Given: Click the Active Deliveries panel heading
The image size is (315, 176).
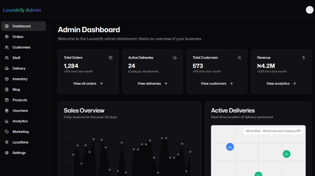Looking at the screenshot, I should pos(233,111).
